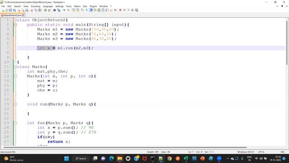Open the document list dropdown arrow at top right
Image resolution: width=289 pixels, height=163 pixels.
point(282,6)
